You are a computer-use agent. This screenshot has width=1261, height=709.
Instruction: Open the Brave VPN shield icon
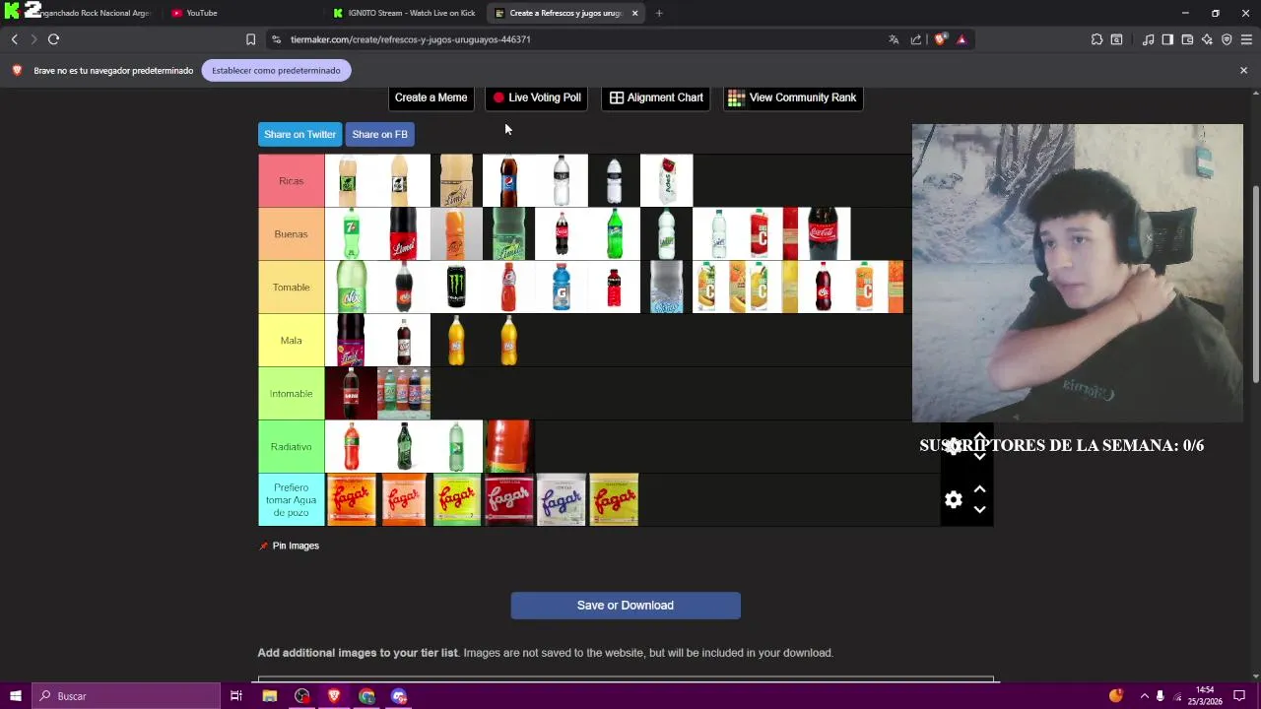tap(1227, 39)
